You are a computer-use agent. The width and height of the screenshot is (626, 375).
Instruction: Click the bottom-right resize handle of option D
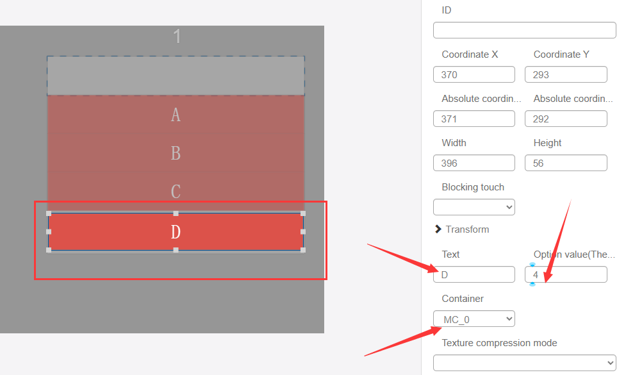[303, 250]
